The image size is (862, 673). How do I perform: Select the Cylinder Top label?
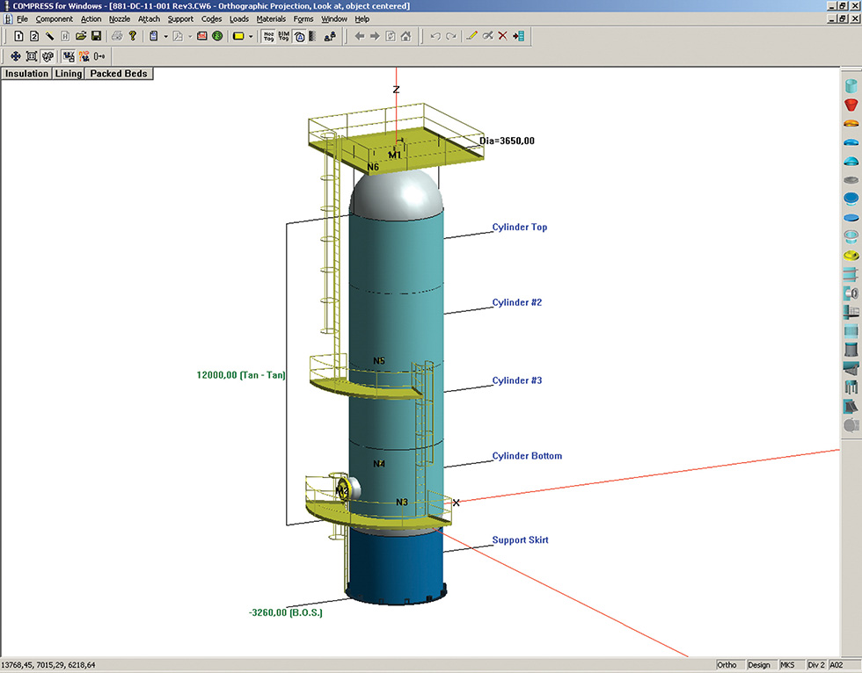tap(520, 227)
